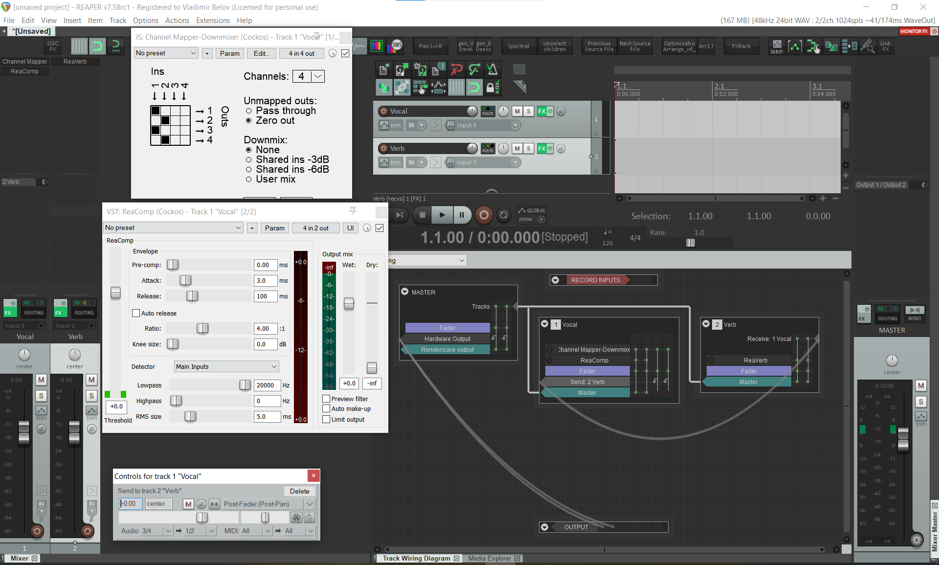
Task: Open ROUTE button on Vocal track
Action: click(x=488, y=111)
